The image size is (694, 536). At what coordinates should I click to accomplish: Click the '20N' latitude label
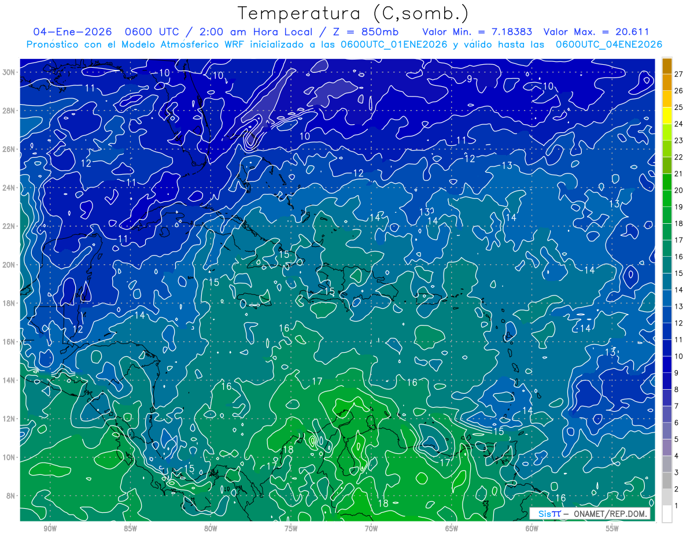[9, 265]
